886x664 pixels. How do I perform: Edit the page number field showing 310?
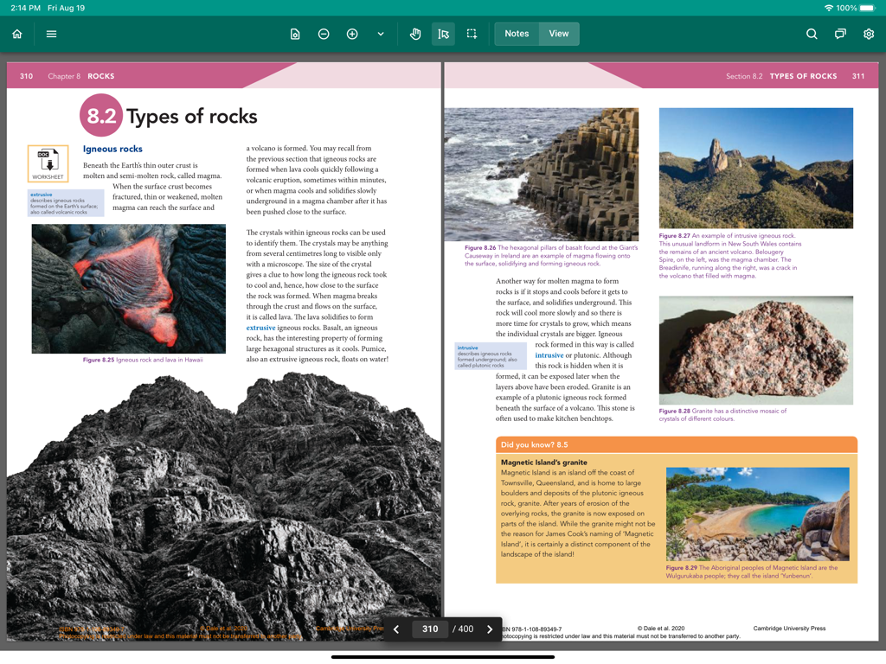point(430,629)
